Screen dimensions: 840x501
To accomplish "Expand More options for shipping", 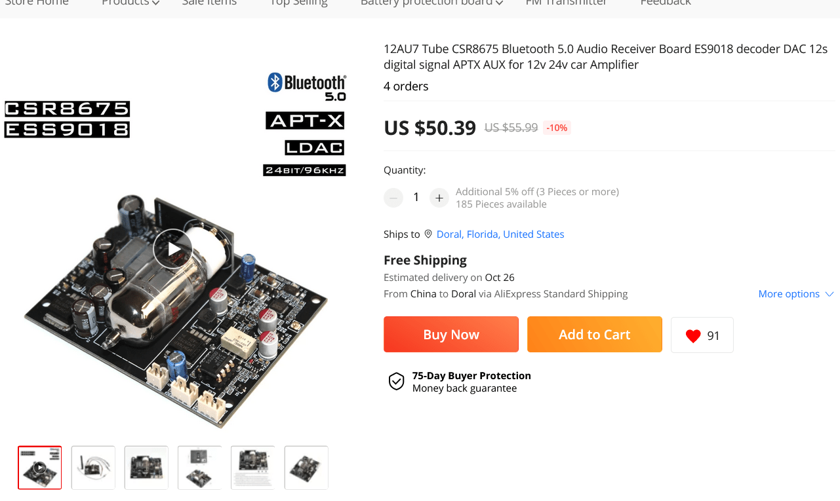I will [x=796, y=294].
